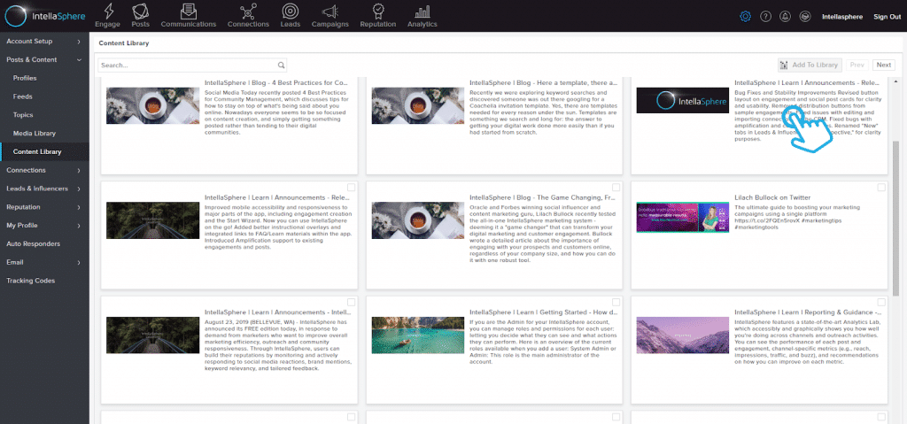Click the Next page button
907x424 pixels.
tap(883, 65)
